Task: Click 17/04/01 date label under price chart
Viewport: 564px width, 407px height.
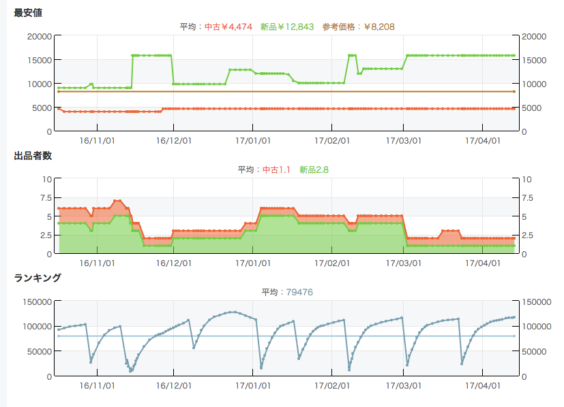Action: [483, 140]
